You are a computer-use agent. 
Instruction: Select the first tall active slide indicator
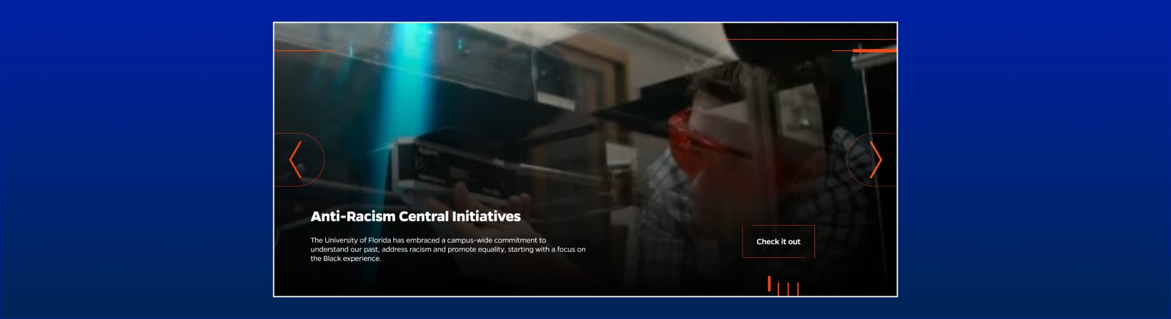(769, 284)
